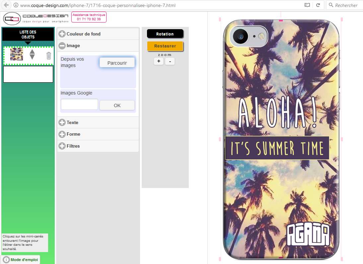Expand the Forme section

tap(98, 134)
